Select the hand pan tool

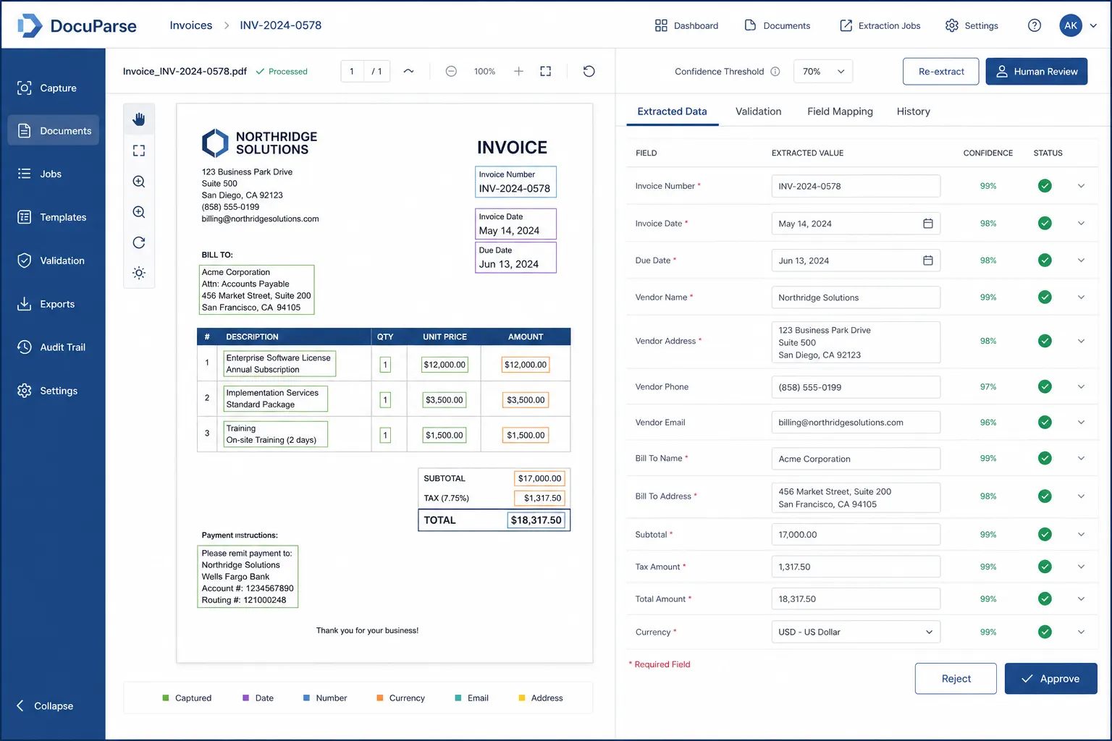(x=139, y=119)
